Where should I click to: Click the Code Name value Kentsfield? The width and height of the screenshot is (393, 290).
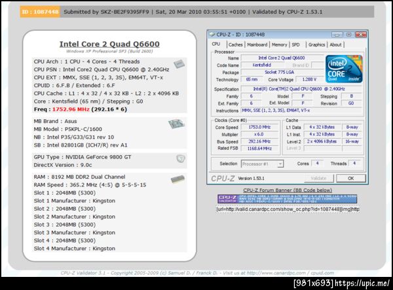tap(261, 65)
